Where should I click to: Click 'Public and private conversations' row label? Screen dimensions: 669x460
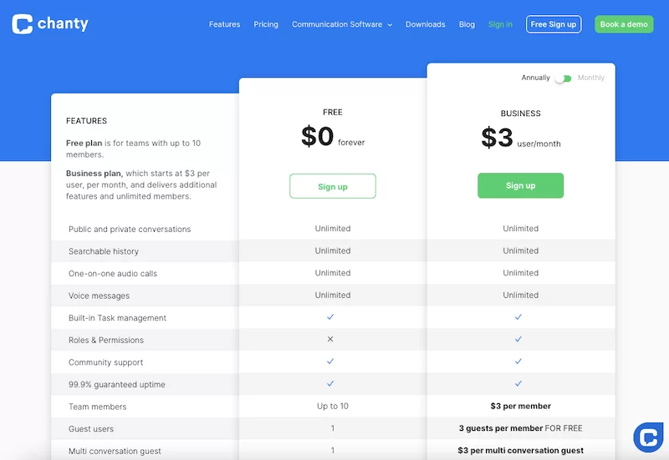tap(130, 229)
